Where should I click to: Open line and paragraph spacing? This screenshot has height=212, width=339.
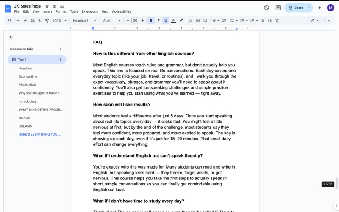click(x=225, y=21)
